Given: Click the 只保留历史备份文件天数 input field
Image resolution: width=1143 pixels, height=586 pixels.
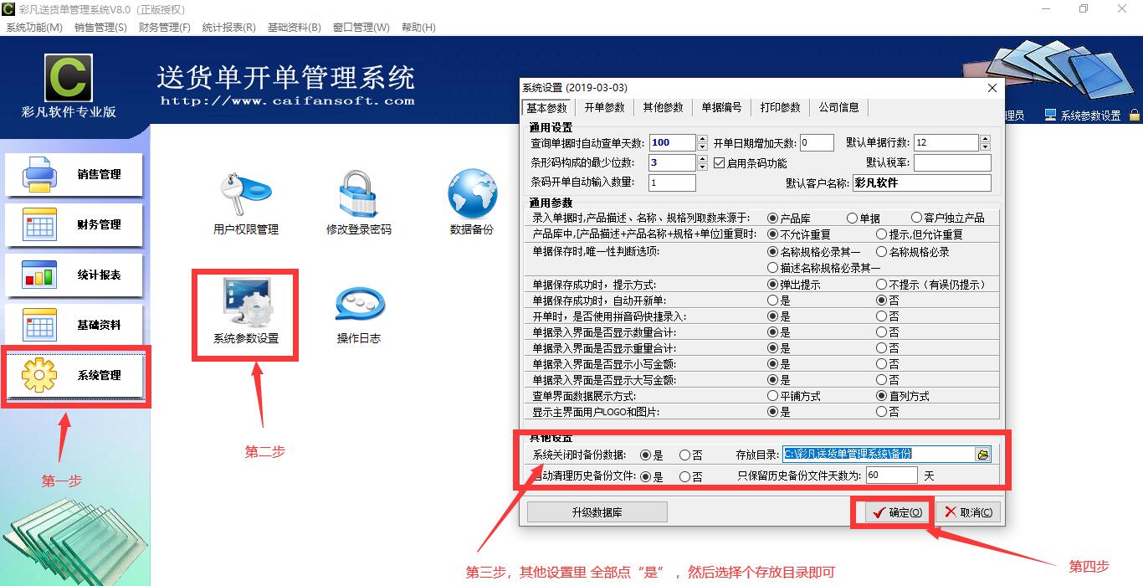Looking at the screenshot, I should coord(891,475).
